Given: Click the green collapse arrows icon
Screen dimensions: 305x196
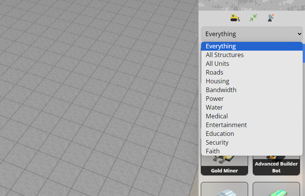Looking at the screenshot, I should pyautogui.click(x=253, y=18).
